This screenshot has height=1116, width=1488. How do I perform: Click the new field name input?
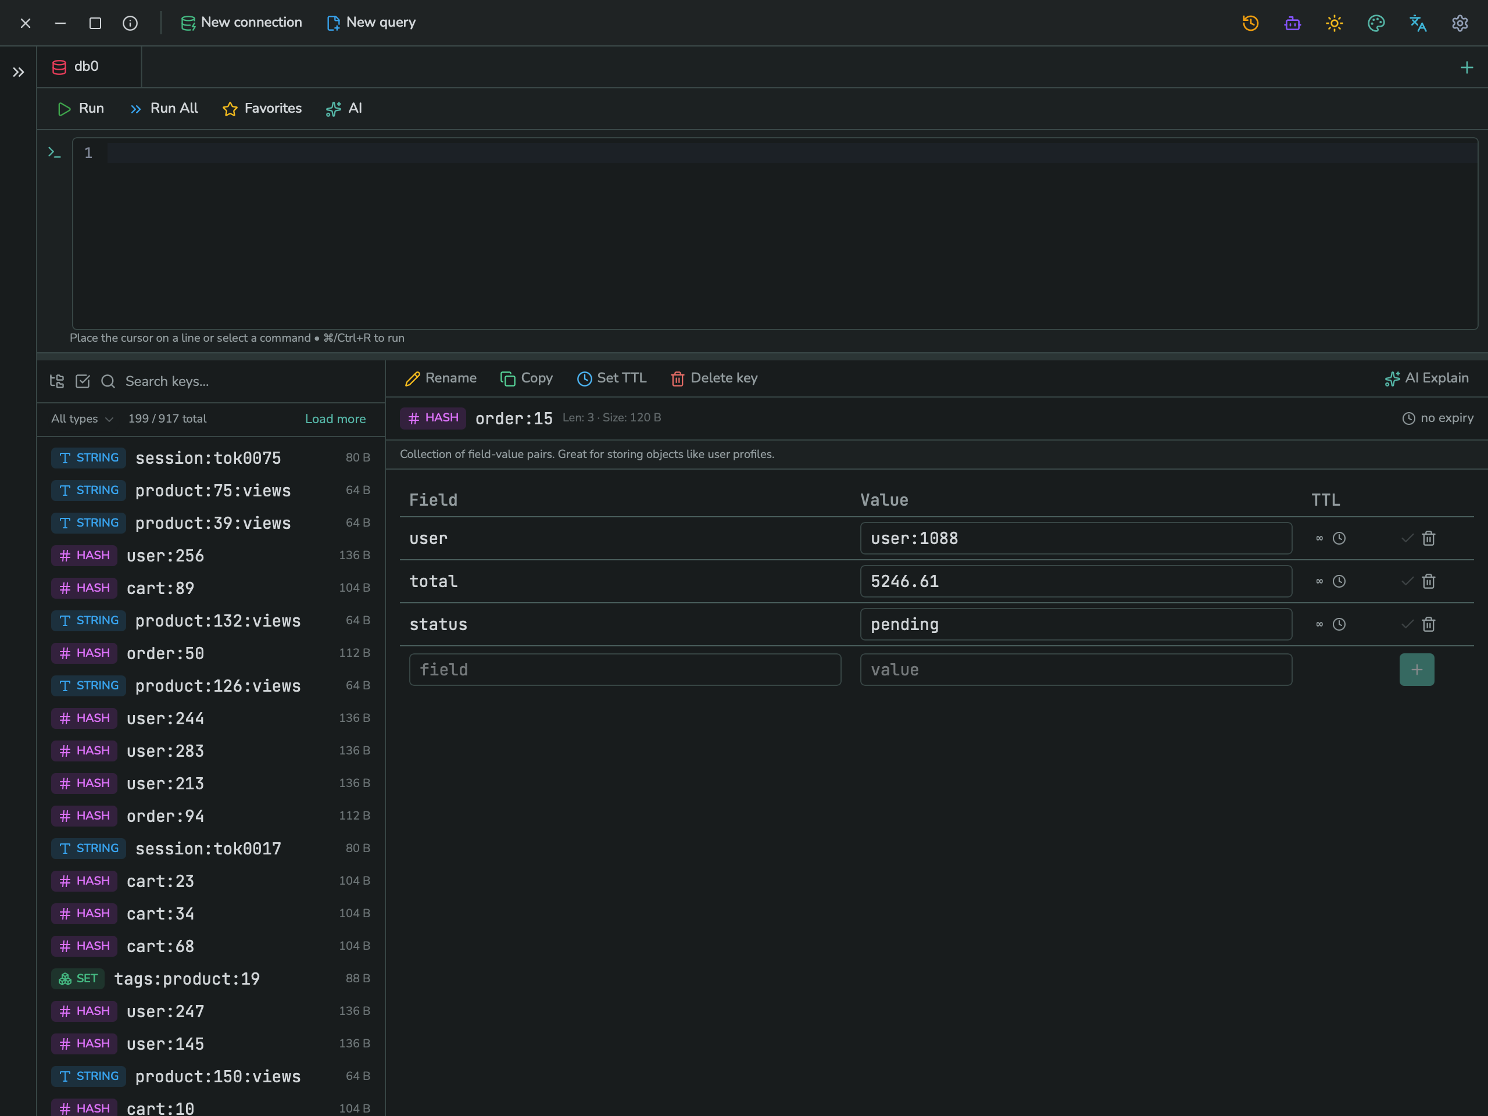tap(625, 670)
